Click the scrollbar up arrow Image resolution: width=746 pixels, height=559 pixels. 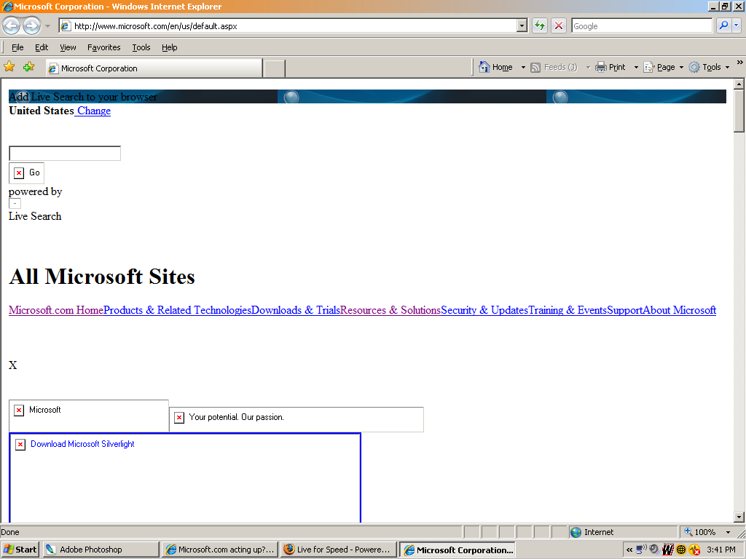coord(739,84)
